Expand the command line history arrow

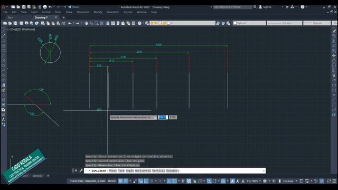[264, 171]
